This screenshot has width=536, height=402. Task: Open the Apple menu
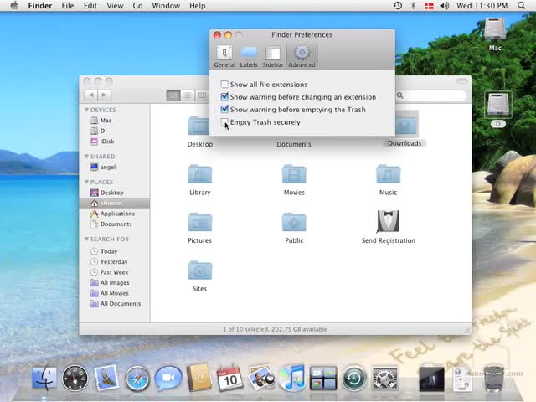[14, 6]
